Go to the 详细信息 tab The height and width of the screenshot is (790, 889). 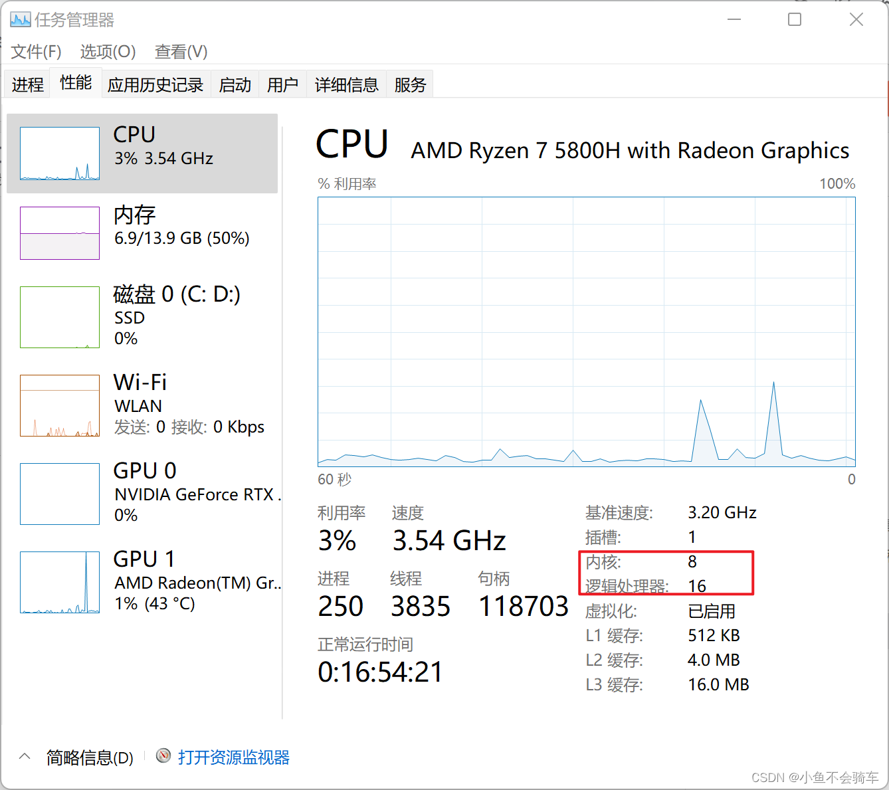pyautogui.click(x=346, y=84)
